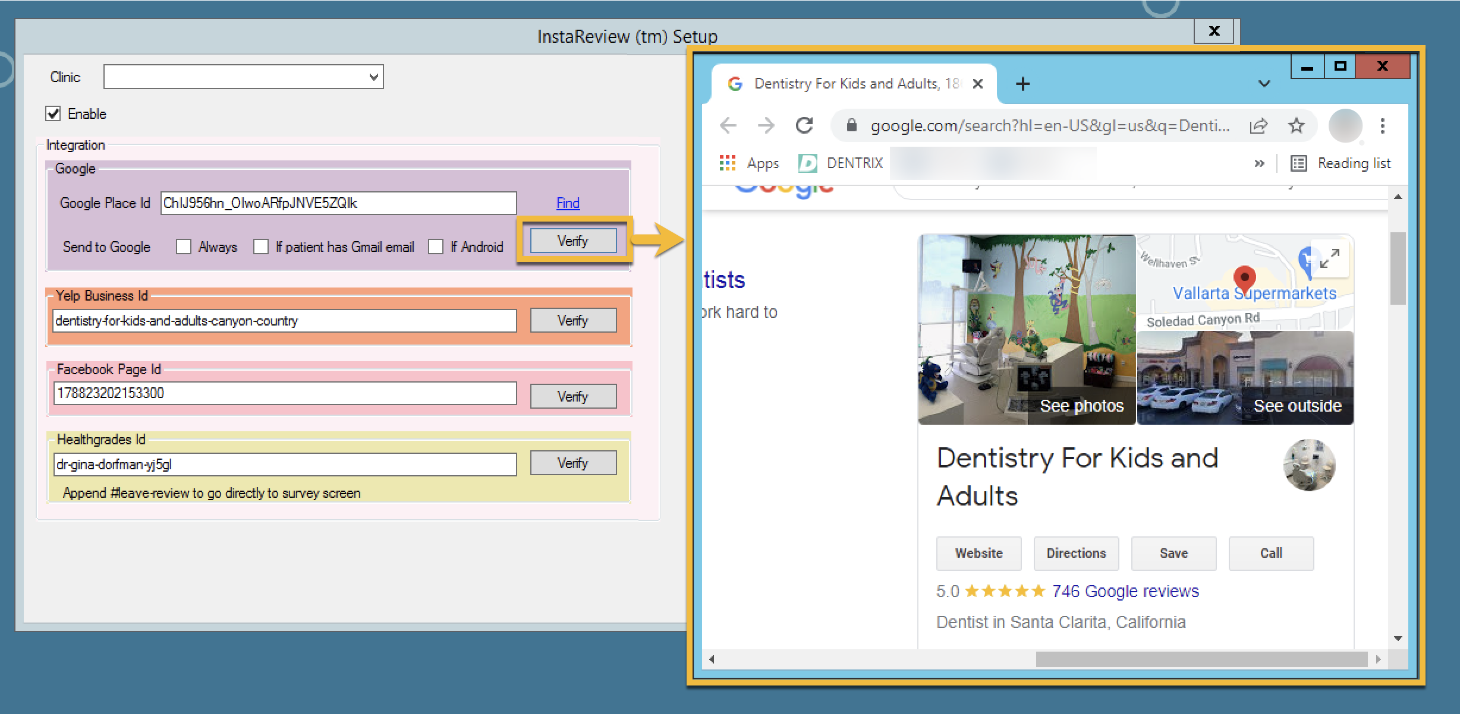The height and width of the screenshot is (714, 1460).
Task: Check If patient has Gmail email
Action: pyautogui.click(x=261, y=247)
